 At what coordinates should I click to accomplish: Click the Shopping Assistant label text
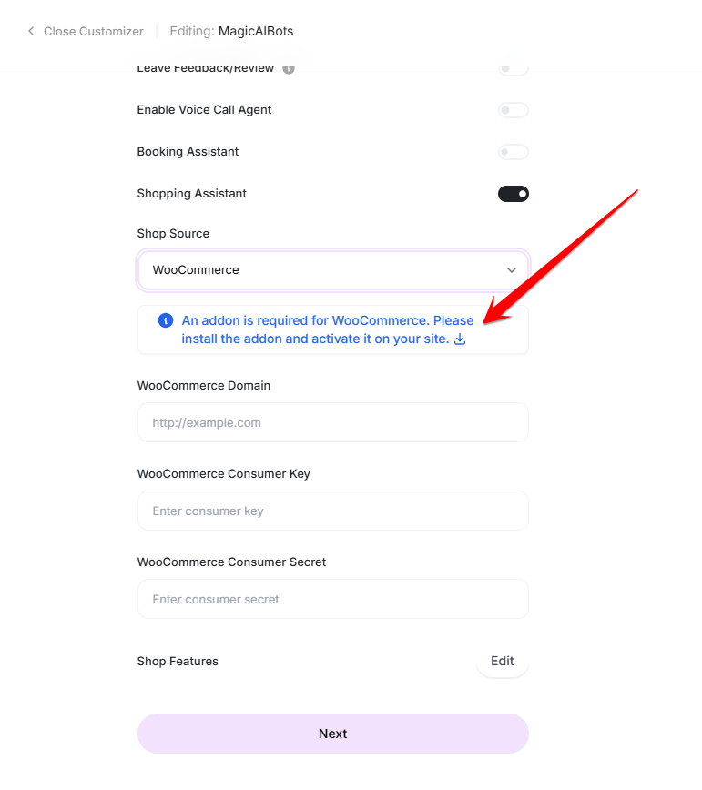[191, 194]
